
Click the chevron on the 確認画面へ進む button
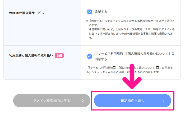[x=163, y=101]
